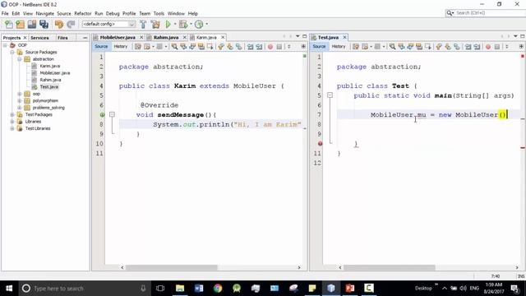Image resolution: width=526 pixels, height=296 pixels.
Task: Click the Save All toolbar icon
Action: click(x=44, y=24)
